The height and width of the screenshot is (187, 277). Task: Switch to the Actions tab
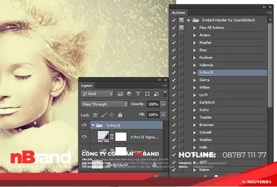[178, 12]
